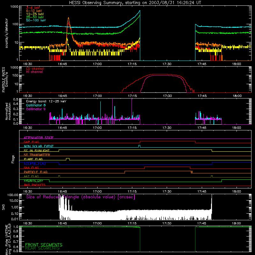This screenshot has height=255, width=255.
Task: Click the Normalized modulation axis label
Action: [8, 111]
